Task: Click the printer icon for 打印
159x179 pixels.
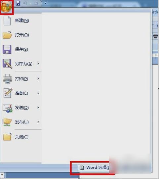Action: click(x=8, y=79)
